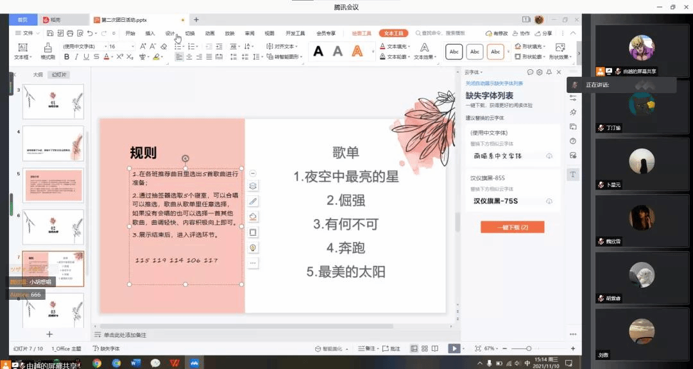Start slideshow from status bar play button

454,348
